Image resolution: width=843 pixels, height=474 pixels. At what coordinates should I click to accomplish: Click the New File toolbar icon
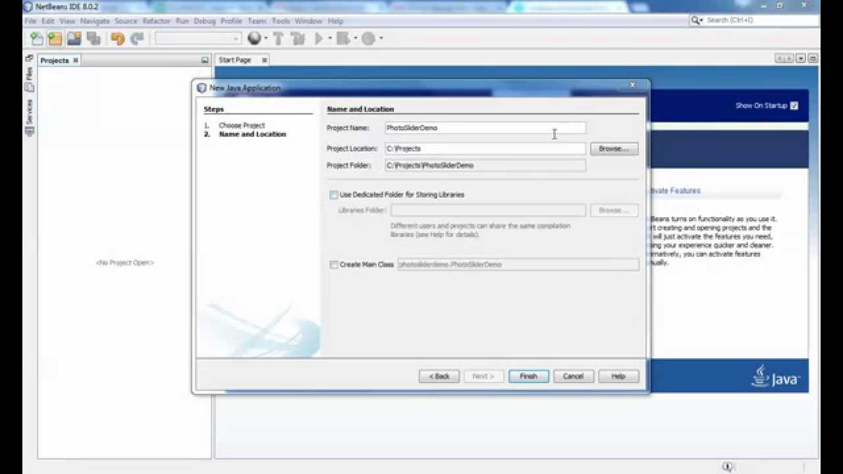[x=36, y=39]
